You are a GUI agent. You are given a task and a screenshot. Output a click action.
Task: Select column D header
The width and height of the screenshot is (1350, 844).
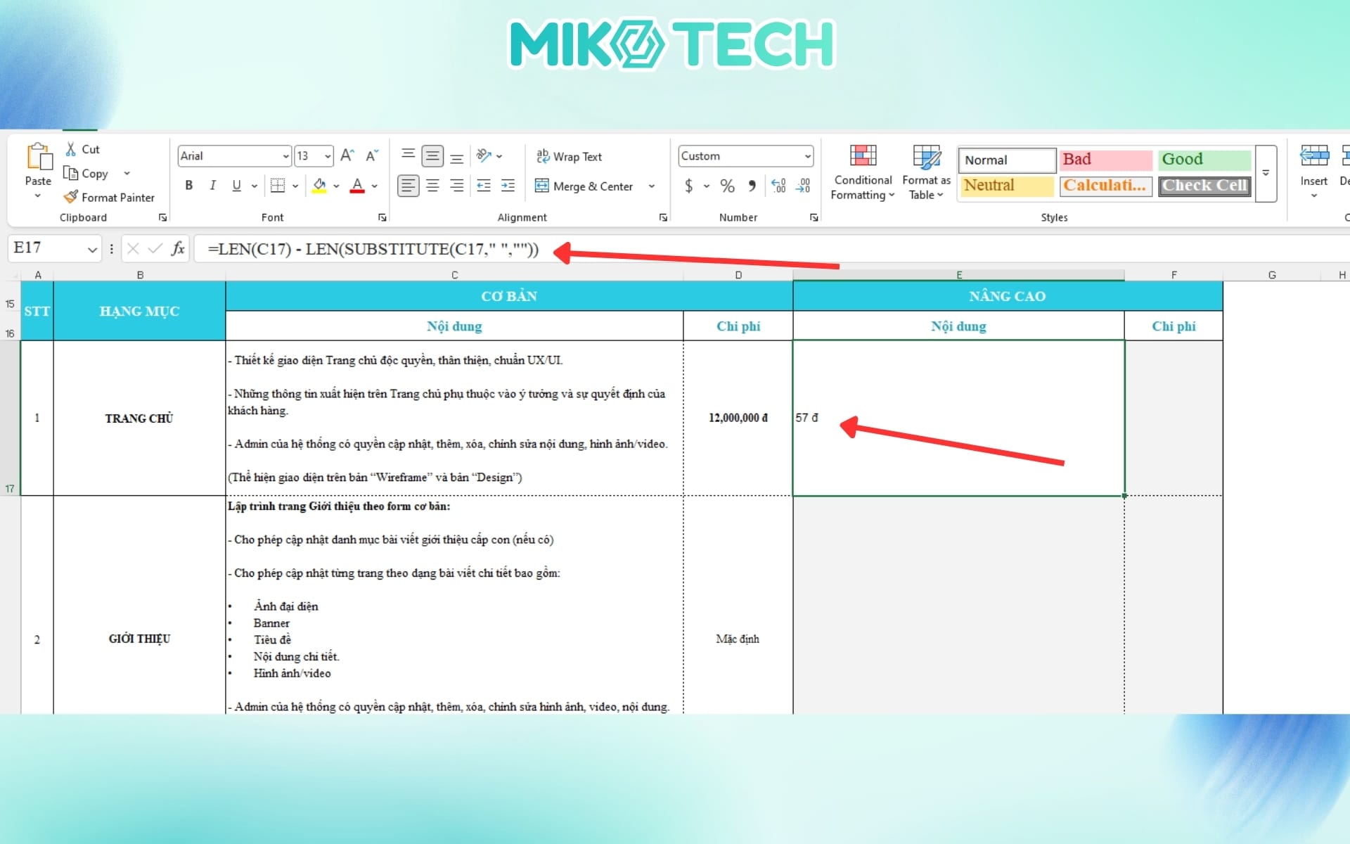click(x=738, y=275)
